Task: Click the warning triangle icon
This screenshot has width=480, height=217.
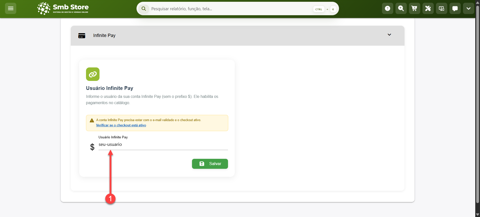Action: coord(92,120)
